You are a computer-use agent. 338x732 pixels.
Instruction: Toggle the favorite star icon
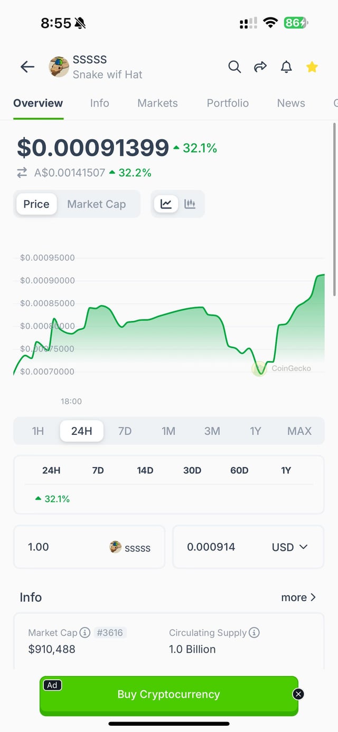click(x=312, y=66)
